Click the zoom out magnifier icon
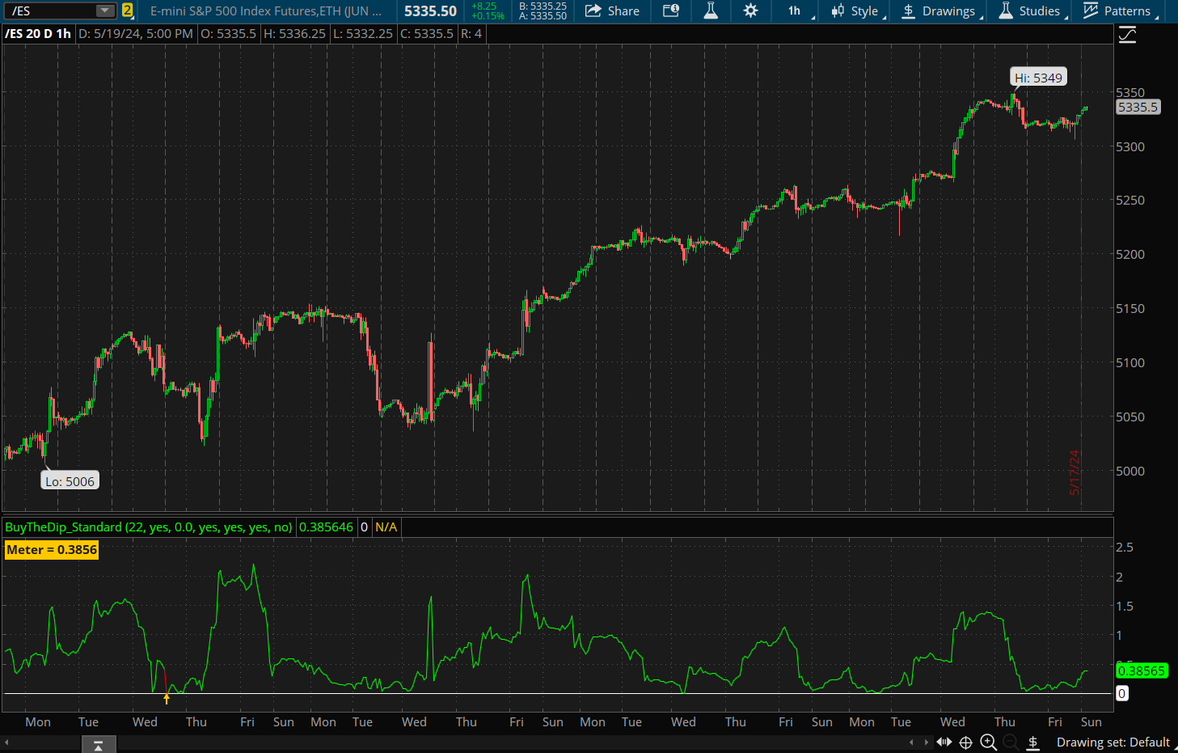1178x753 pixels. point(1011,742)
